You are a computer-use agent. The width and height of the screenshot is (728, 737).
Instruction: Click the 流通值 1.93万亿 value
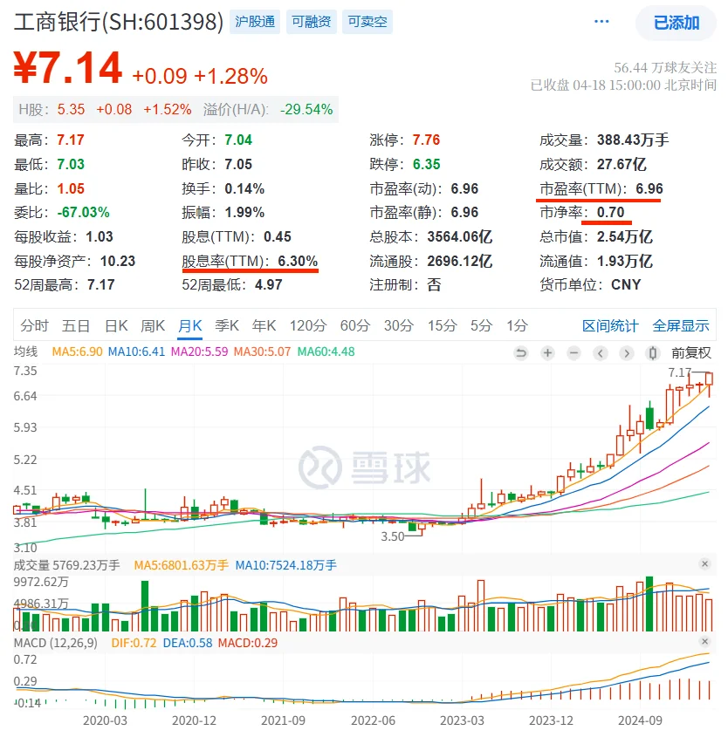click(624, 261)
